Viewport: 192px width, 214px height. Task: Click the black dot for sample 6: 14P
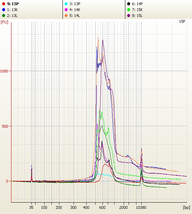click(x=128, y=4)
